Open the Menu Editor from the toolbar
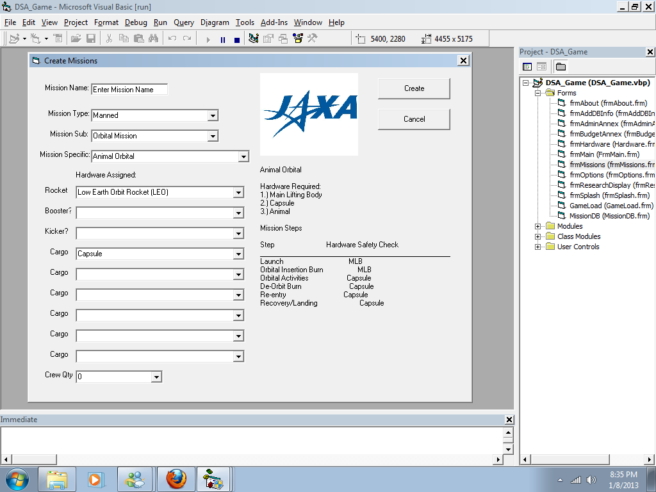656x492 pixels. [x=58, y=38]
